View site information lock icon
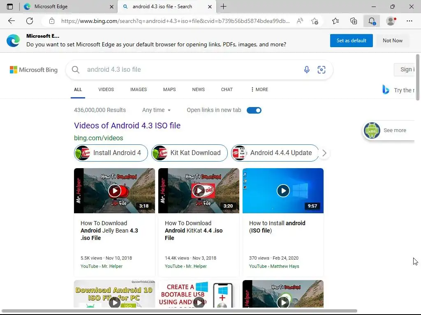421x315 pixels. [52, 21]
